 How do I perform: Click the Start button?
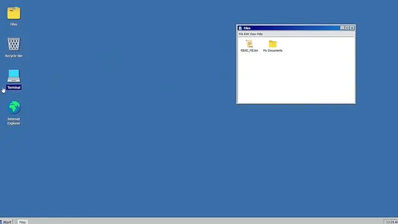coord(6,222)
